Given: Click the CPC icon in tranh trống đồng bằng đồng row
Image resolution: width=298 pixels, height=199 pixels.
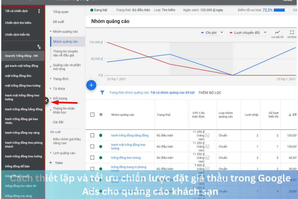Looking at the screenshot, I should pyautogui.click(x=207, y=135).
